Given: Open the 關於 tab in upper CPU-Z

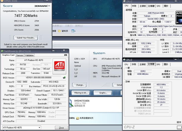Looking at the screenshot, I should (x=166, y=6).
